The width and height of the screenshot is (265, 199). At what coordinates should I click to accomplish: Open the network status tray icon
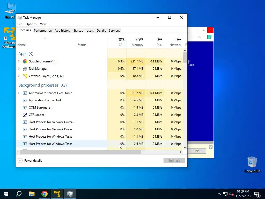225,194
